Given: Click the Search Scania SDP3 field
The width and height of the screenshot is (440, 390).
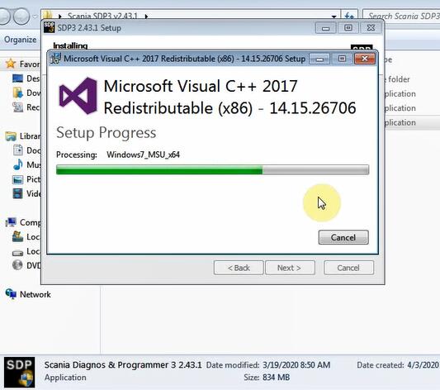Looking at the screenshot, I should click(x=401, y=16).
